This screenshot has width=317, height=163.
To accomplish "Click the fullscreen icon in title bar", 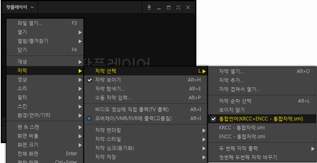I will (178, 7).
